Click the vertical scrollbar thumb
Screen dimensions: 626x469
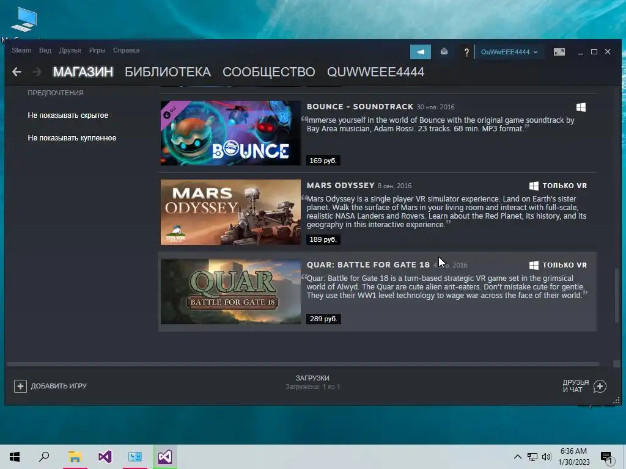click(617, 295)
